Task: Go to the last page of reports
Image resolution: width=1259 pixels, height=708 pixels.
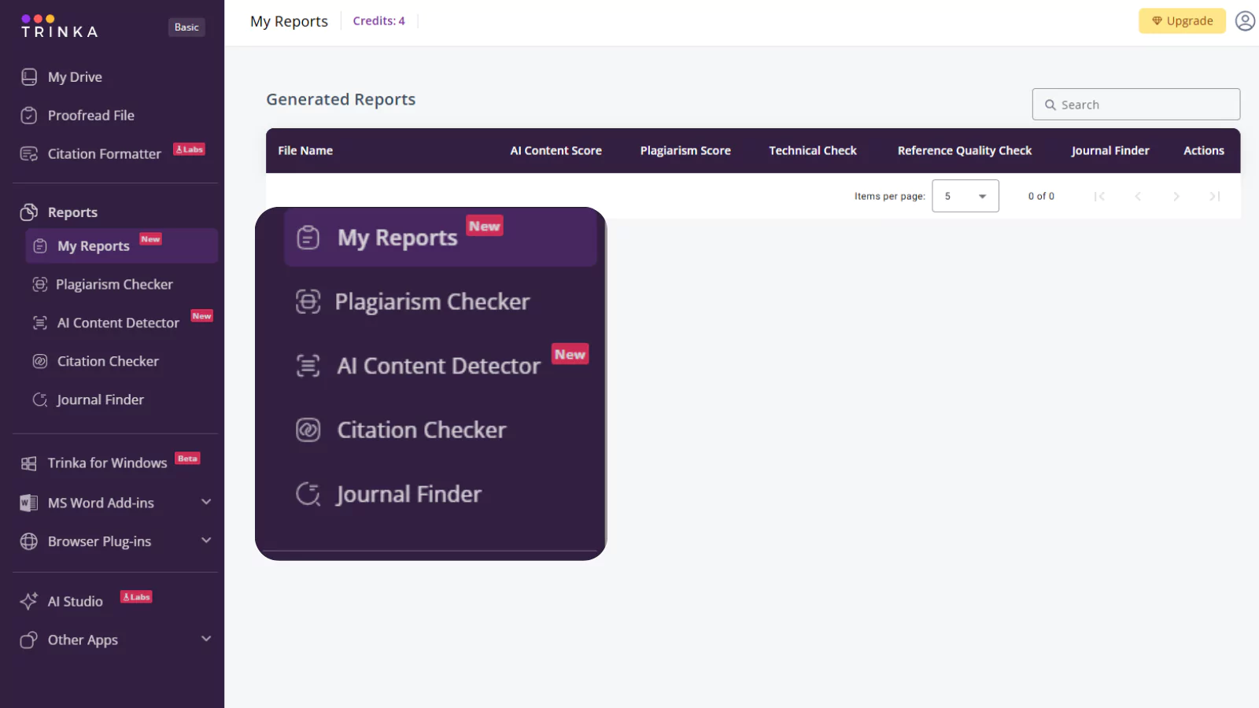Action: click(1215, 196)
